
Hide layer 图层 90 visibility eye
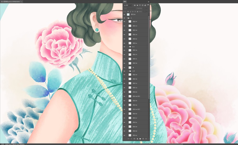click(125, 15)
